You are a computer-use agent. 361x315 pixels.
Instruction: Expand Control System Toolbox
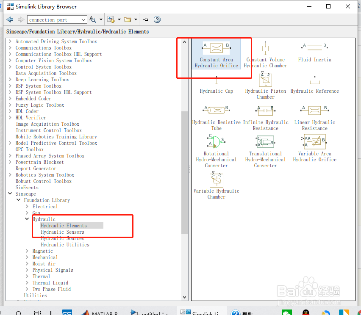[10, 67]
